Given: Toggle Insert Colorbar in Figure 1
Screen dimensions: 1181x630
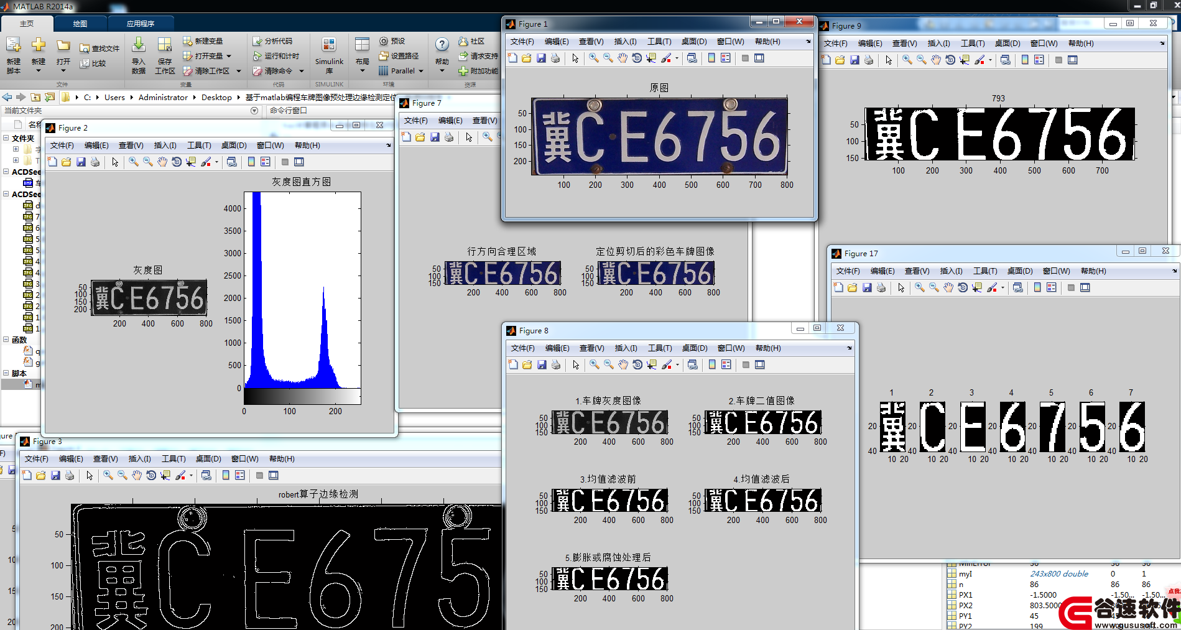Looking at the screenshot, I should coord(711,58).
